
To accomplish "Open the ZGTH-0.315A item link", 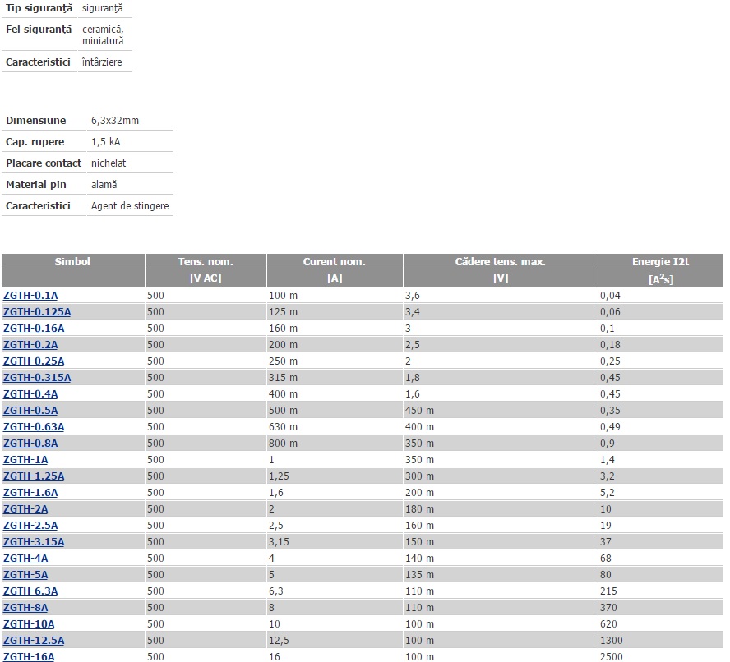I will 37,378.
